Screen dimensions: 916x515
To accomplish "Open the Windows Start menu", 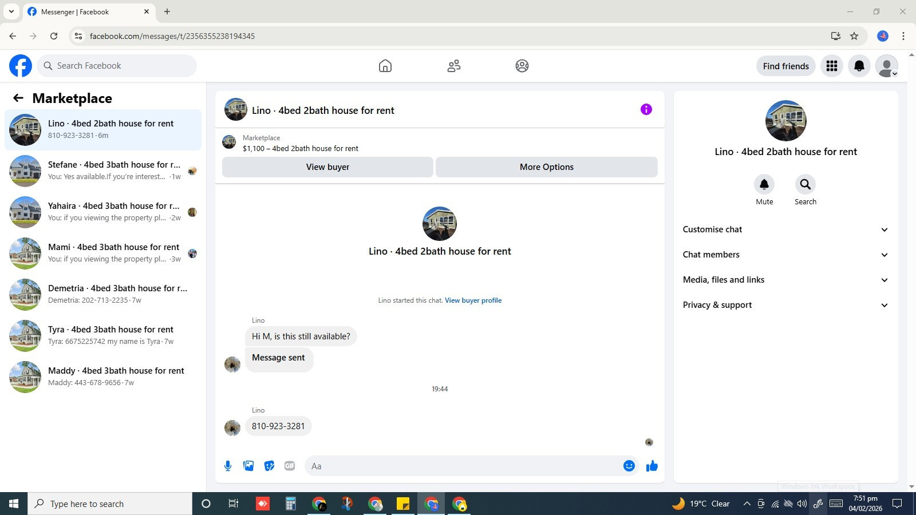I will pos(14,504).
